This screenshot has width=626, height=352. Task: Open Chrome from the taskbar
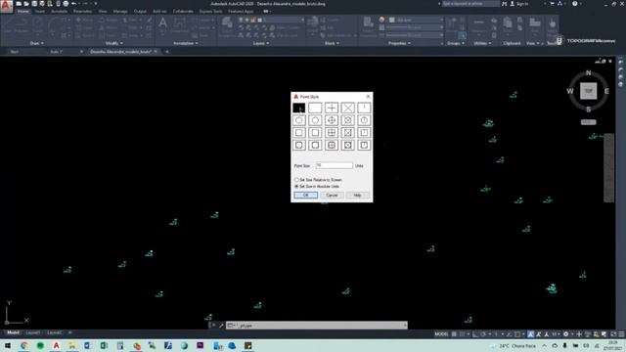click(23, 345)
